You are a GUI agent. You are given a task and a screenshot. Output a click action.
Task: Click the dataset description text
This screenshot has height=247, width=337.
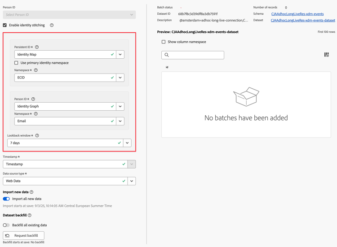point(213,20)
